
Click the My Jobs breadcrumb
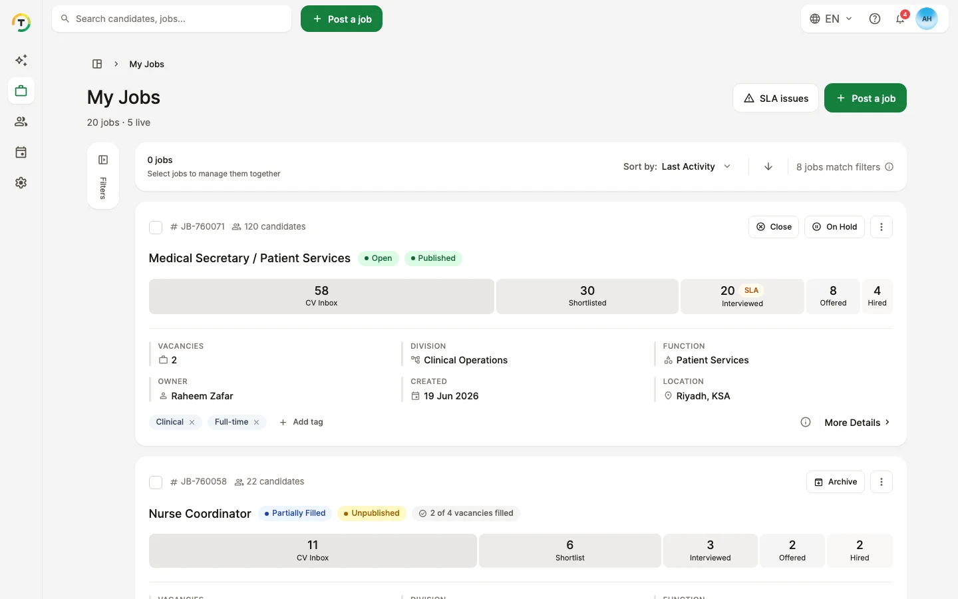[x=147, y=64]
